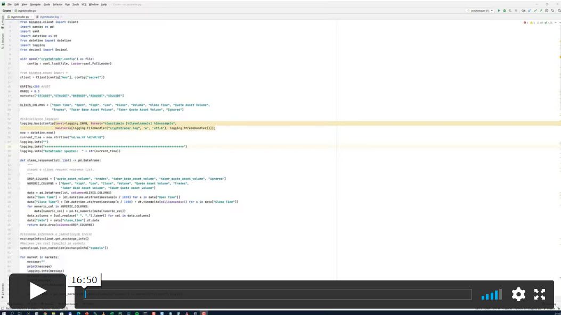
Task: Enter fullscreen video mode
Action: (540, 294)
